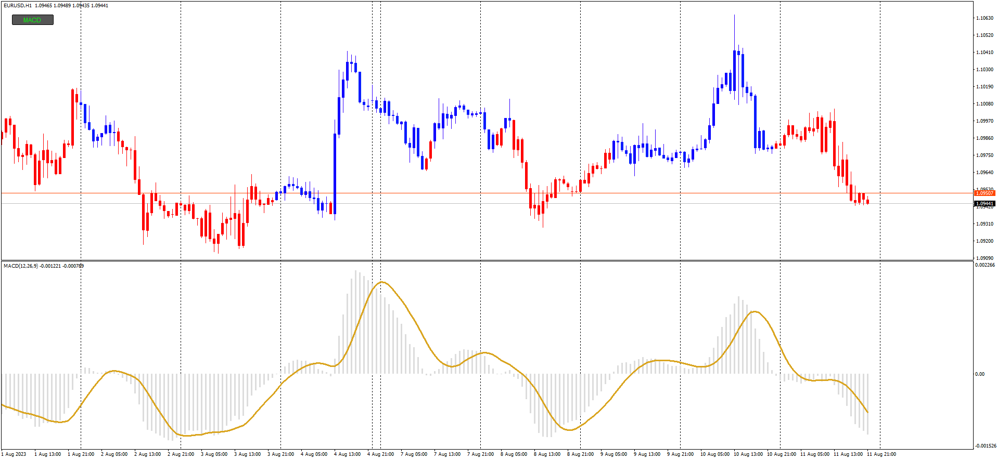Click the 1.09640 price scale label
Viewport: 997px width, 460px height.
pyautogui.click(x=985, y=173)
